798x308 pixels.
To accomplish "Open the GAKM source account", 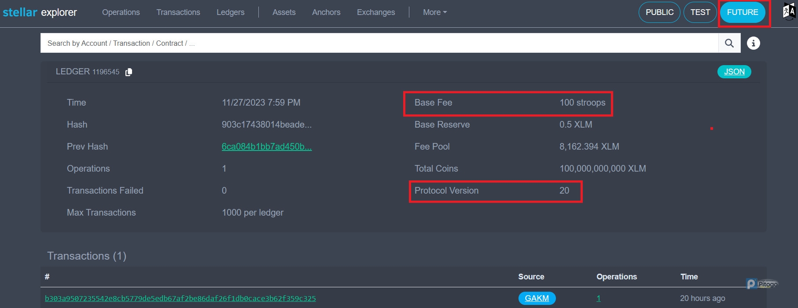I will tap(537, 298).
